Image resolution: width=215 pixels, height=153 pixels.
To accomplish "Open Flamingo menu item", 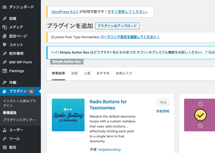I will click(17, 71).
